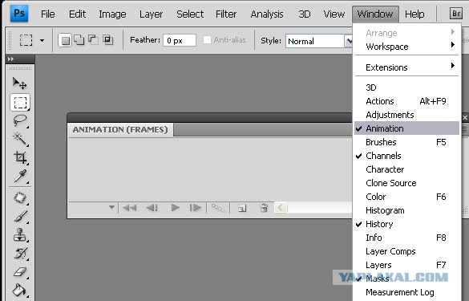Viewport: 469px width, 301px height.
Task: Open Animation panel options menu icon
Action: point(464,130)
